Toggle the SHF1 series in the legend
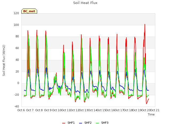This screenshot has width=171, height=128. (x=68, y=123)
